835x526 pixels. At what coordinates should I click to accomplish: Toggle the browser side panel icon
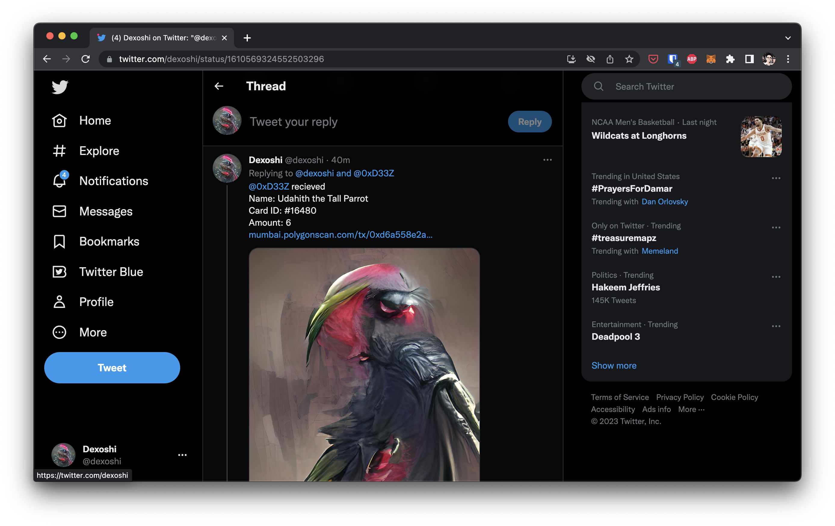tap(749, 59)
